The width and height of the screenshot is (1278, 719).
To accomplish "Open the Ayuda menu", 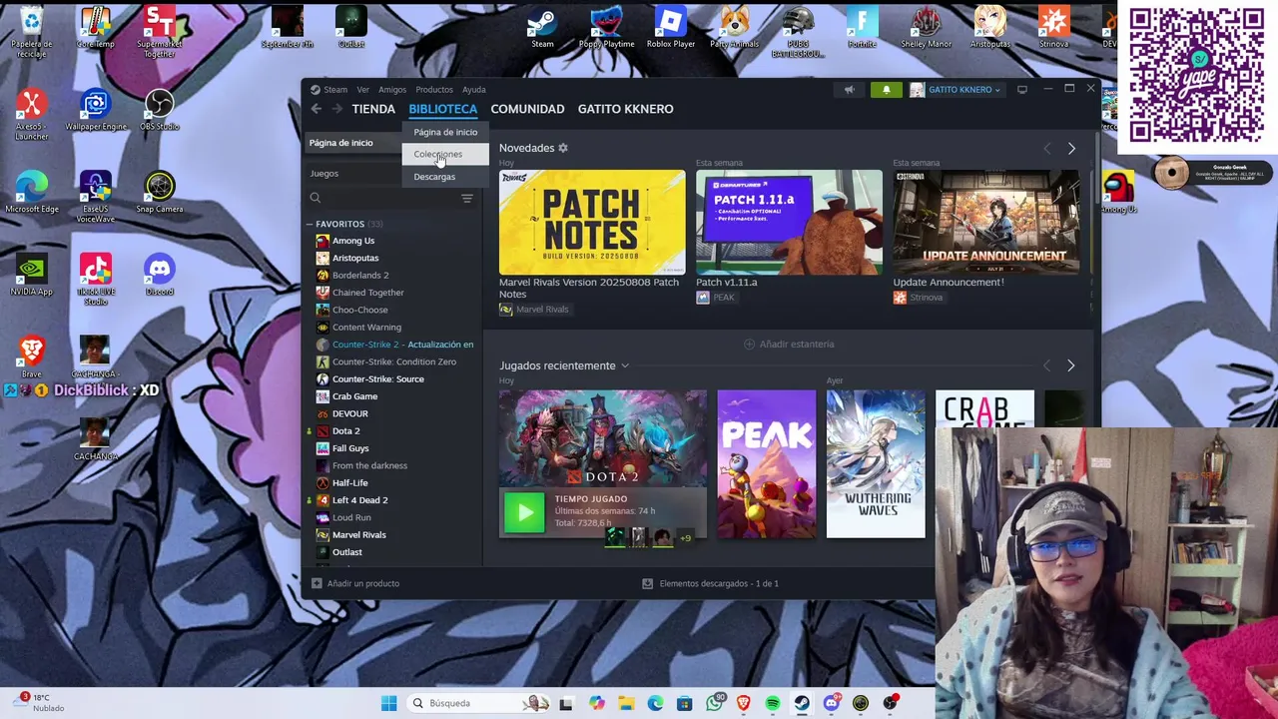I will (474, 90).
